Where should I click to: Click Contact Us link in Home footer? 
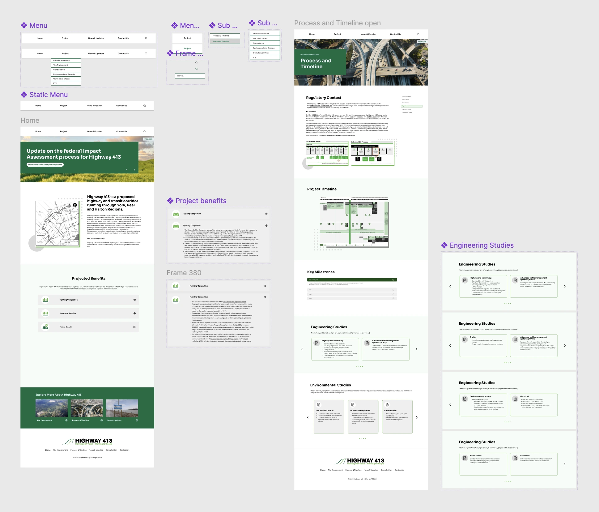point(124,450)
